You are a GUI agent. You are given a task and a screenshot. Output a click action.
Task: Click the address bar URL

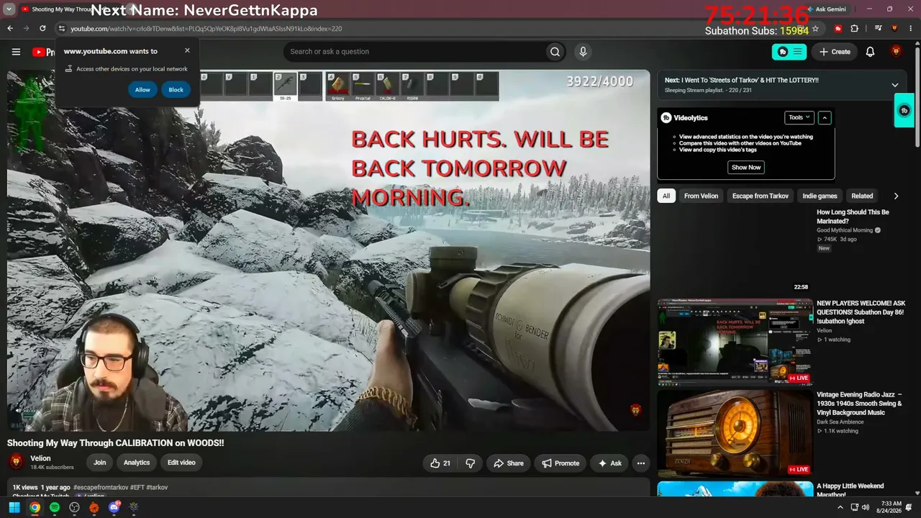206,29
